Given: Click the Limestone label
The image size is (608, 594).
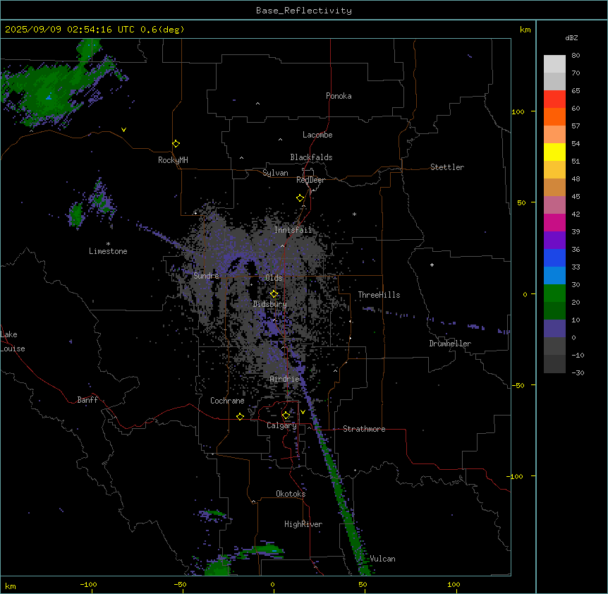Looking at the screenshot, I should pos(108,251).
